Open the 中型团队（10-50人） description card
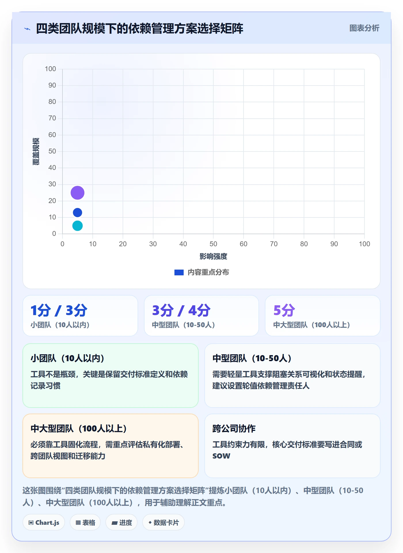This screenshot has height=553, width=403. [292, 376]
